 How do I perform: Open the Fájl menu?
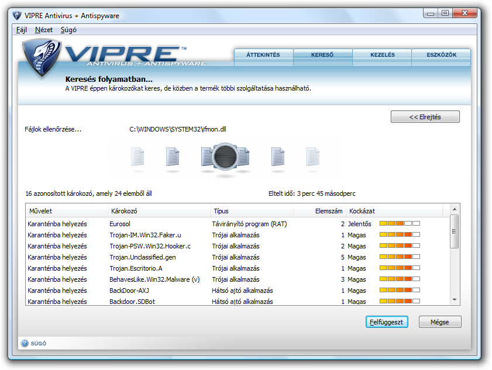(x=22, y=30)
